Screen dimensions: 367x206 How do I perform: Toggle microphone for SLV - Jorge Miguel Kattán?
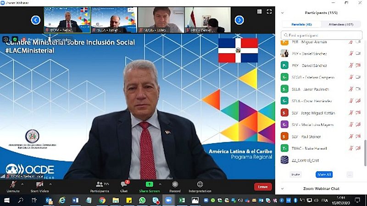[351, 113]
